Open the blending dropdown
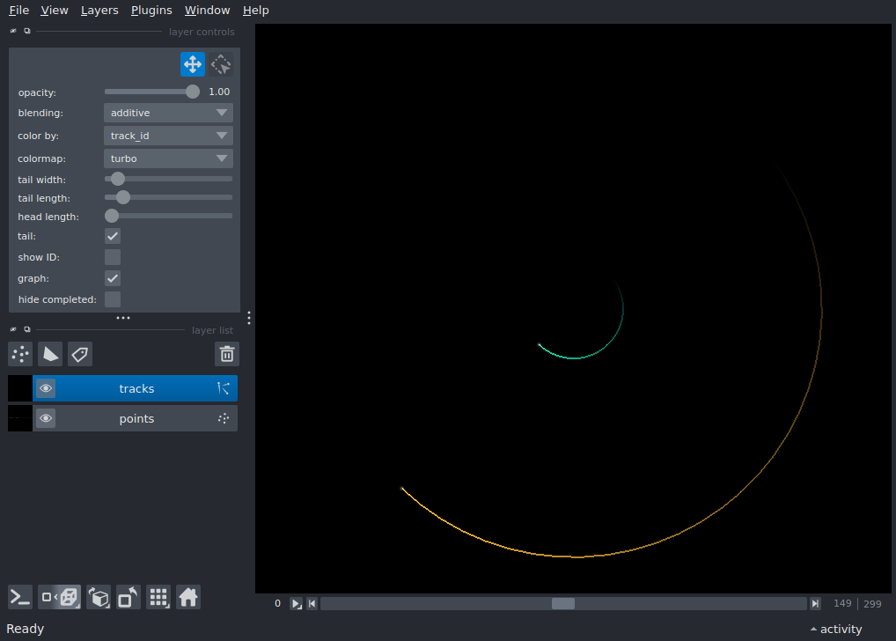The image size is (896, 641). (x=167, y=113)
